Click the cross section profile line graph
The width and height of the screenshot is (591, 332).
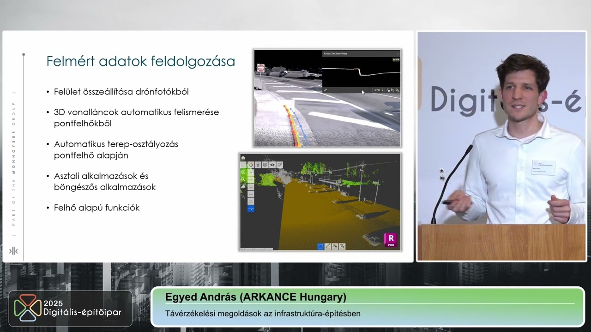361,71
